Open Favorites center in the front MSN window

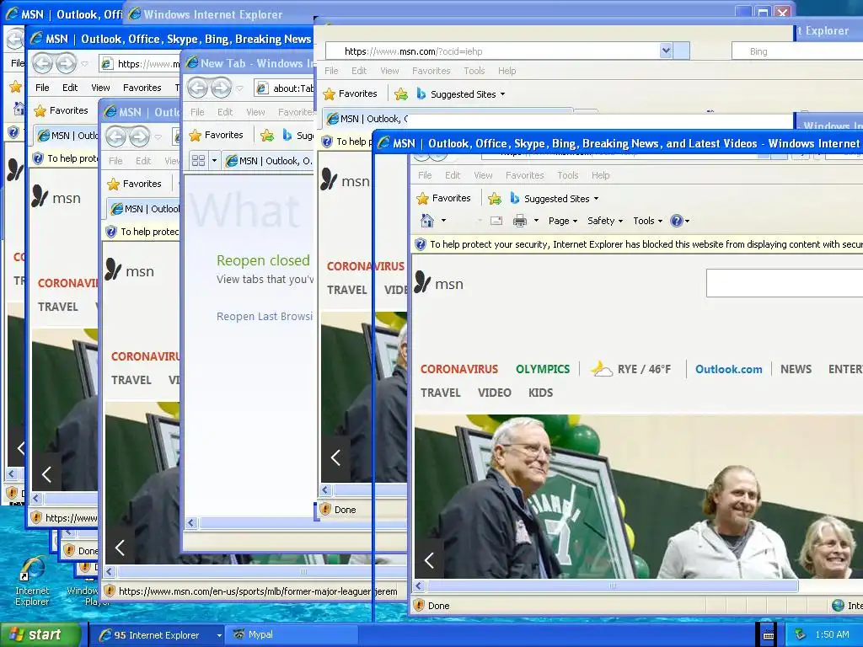click(443, 198)
